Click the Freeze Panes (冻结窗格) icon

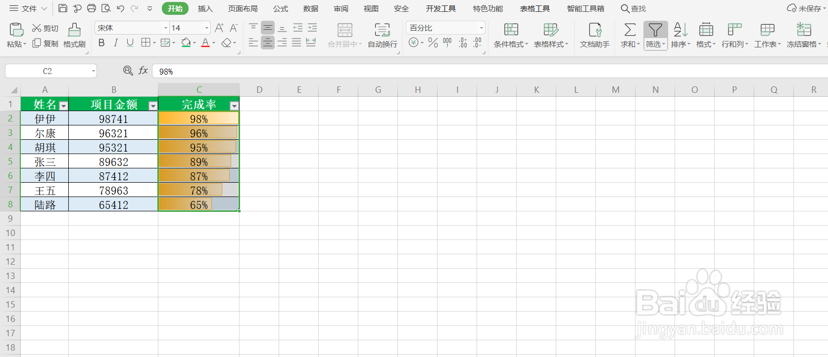(x=804, y=30)
